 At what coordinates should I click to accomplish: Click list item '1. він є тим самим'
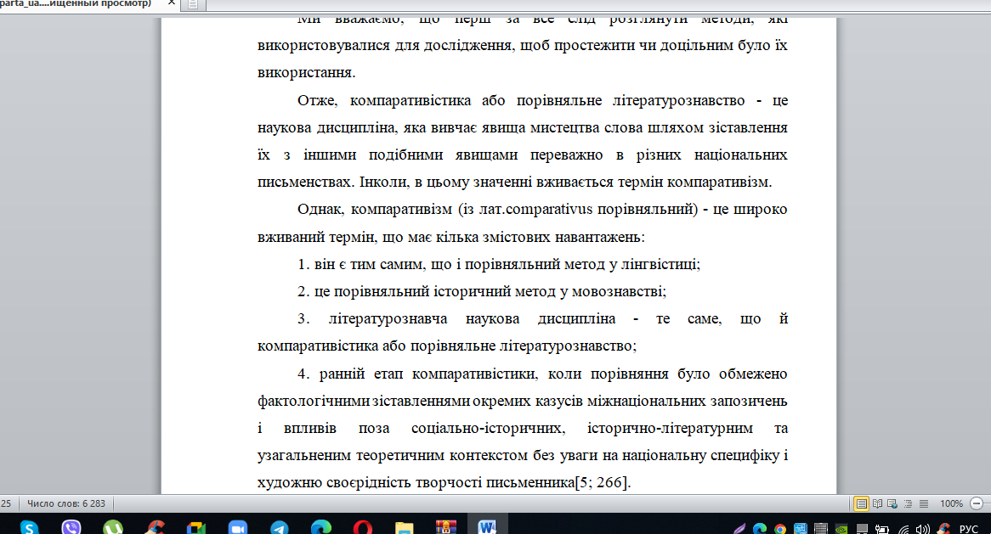tap(499, 265)
